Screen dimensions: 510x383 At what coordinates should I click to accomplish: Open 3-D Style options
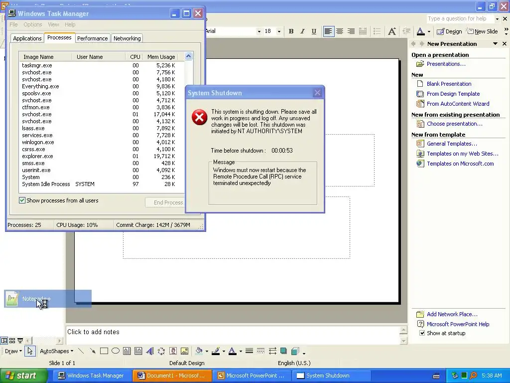click(x=295, y=351)
